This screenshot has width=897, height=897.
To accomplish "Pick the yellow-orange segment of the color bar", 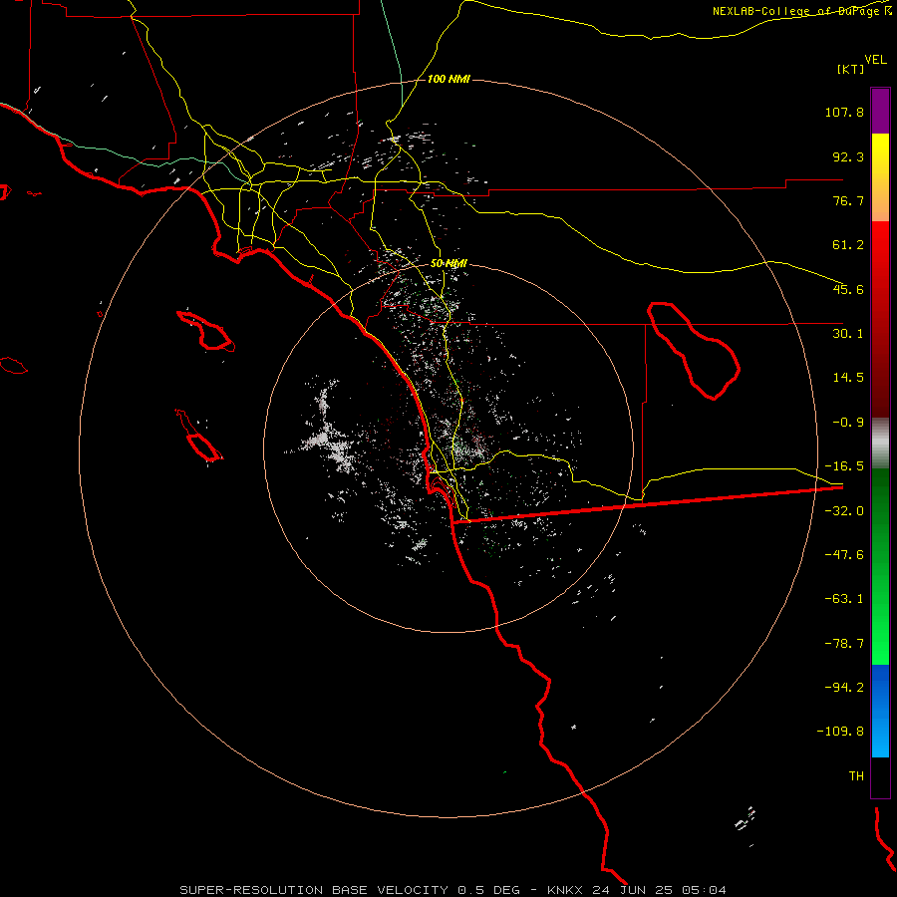I will (x=880, y=177).
